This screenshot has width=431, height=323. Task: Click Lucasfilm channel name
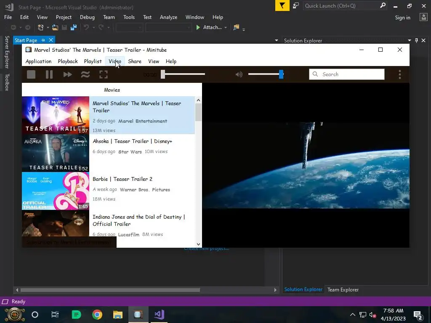[129, 235]
